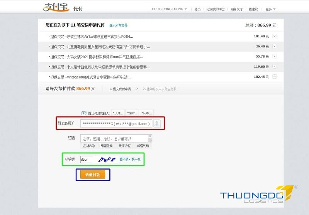Choose the 甜蜜撒娇 message template
Screen dimensions: 309x215
(107, 146)
